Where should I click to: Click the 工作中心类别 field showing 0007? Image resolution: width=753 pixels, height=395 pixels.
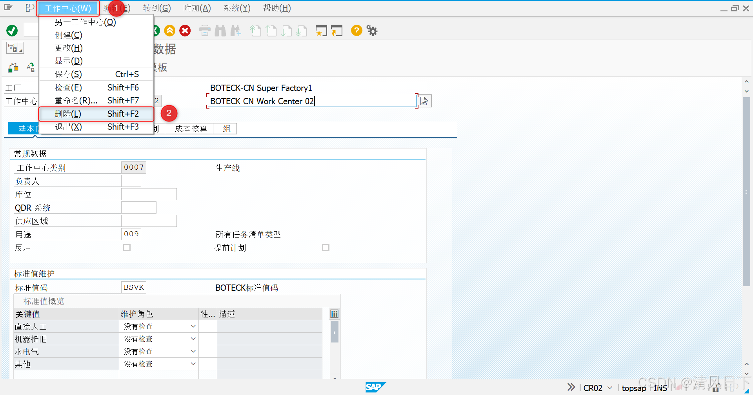(134, 167)
